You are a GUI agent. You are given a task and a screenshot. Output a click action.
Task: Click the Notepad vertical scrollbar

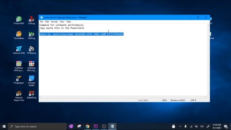coord(208,60)
